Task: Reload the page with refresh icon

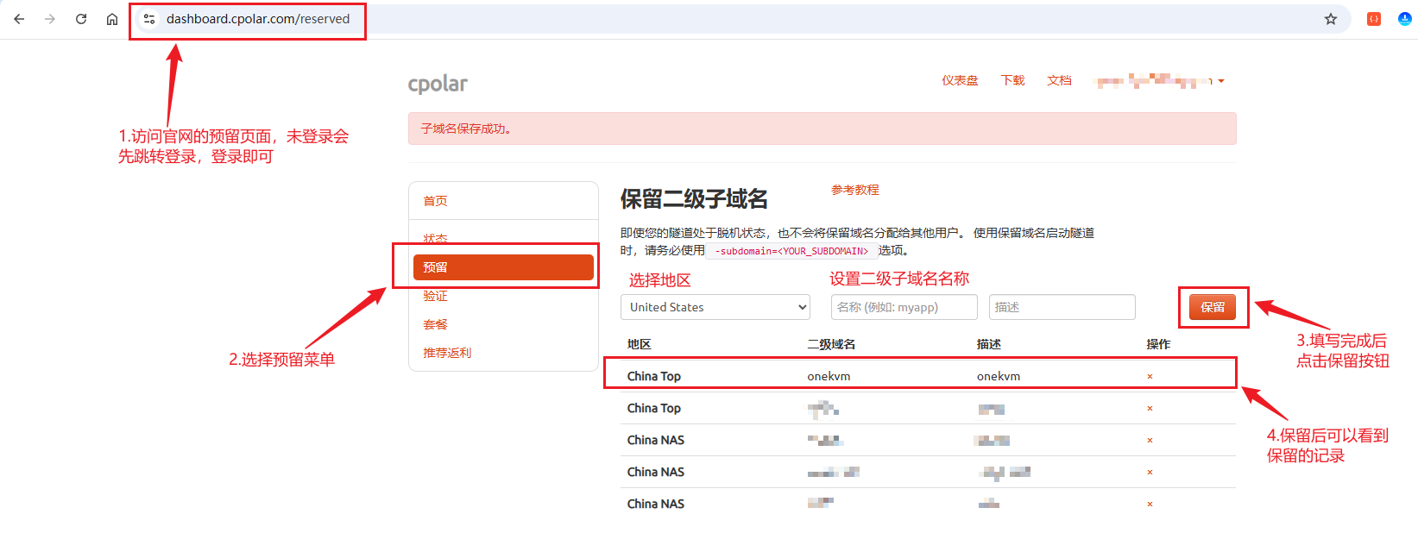Action: click(81, 19)
